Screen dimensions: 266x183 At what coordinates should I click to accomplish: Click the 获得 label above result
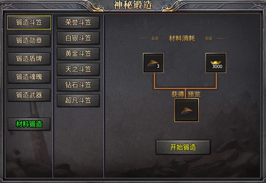(x=178, y=94)
